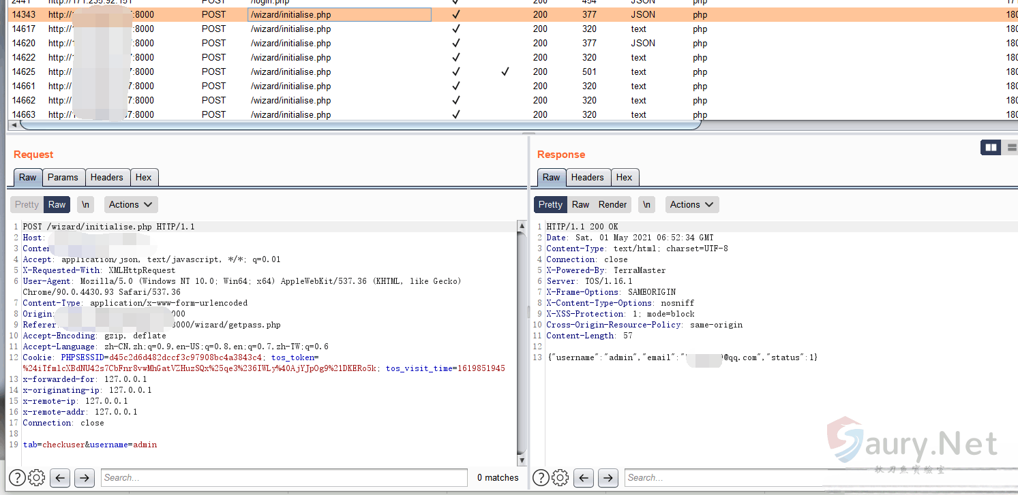Jump to next match in response search
The image size is (1018, 495).
coord(608,477)
